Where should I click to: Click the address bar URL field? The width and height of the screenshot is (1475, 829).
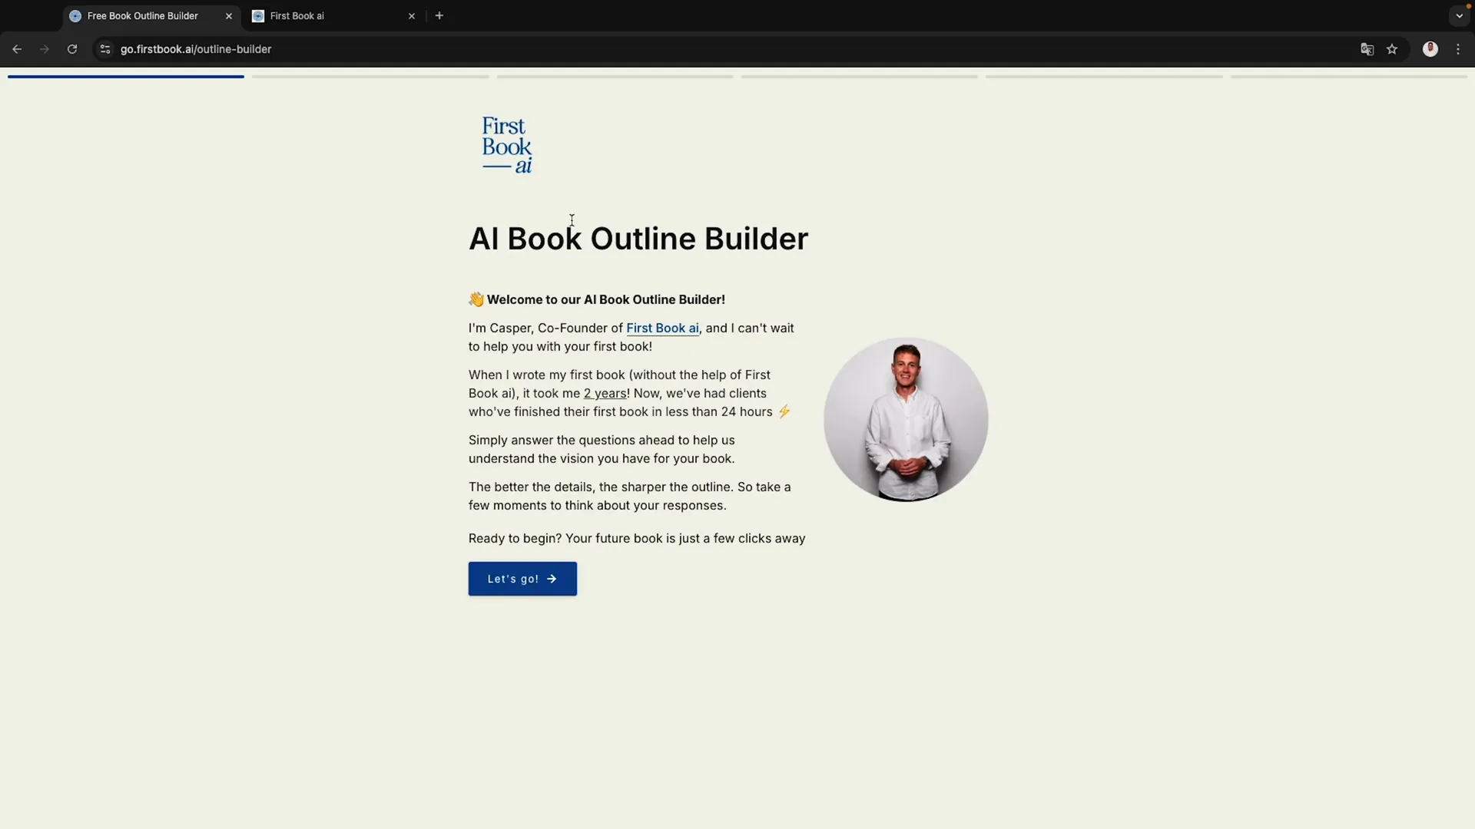click(x=196, y=50)
